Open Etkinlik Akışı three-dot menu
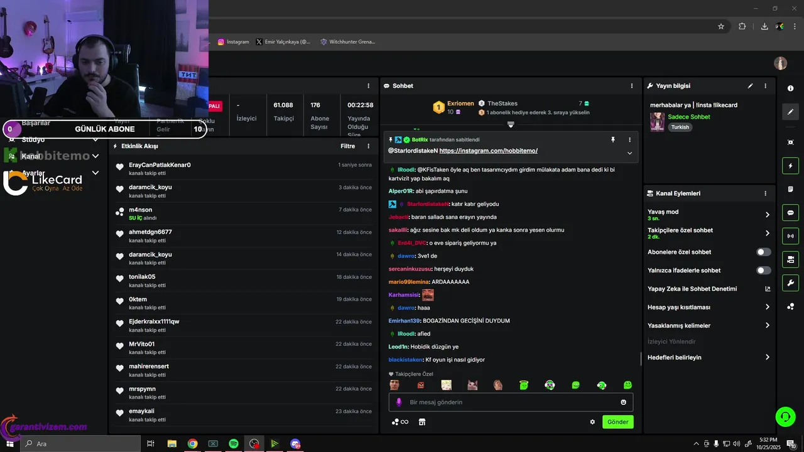 (x=369, y=146)
